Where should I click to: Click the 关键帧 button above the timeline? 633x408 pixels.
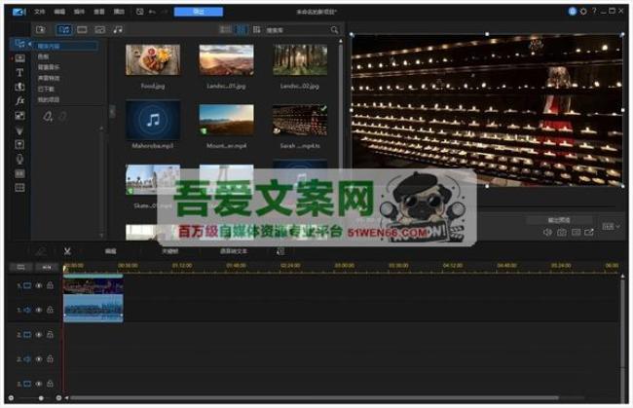coord(170,251)
